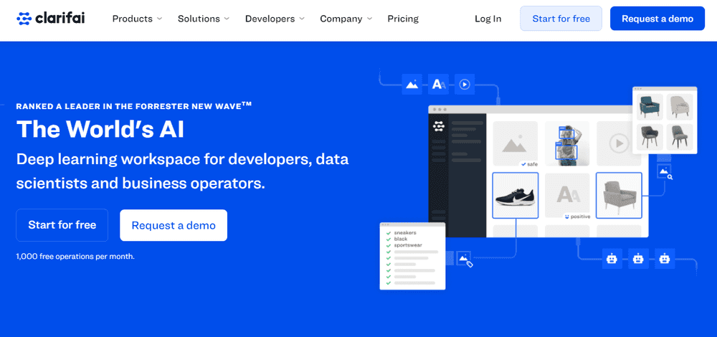
Task: Select the sneaker image thumbnail
Action: pos(516,195)
